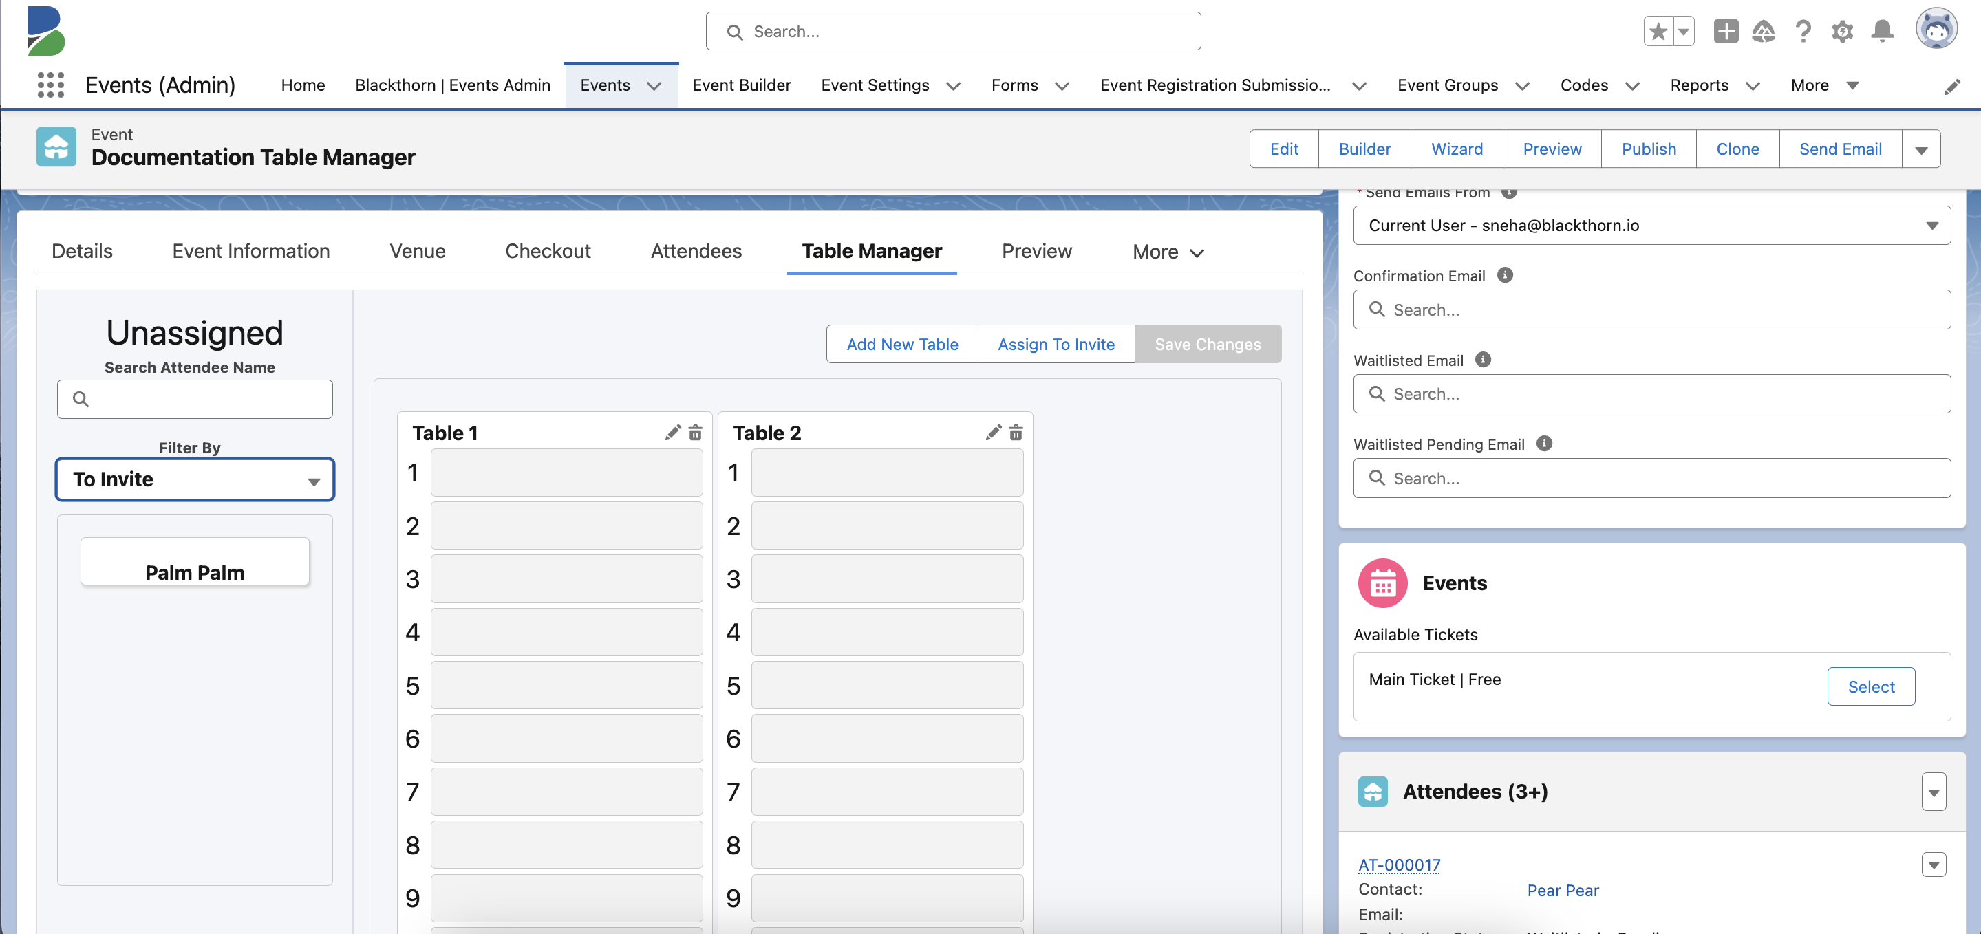Click the AT-000017 attendee link
This screenshot has height=934, width=1981.
[x=1401, y=863]
